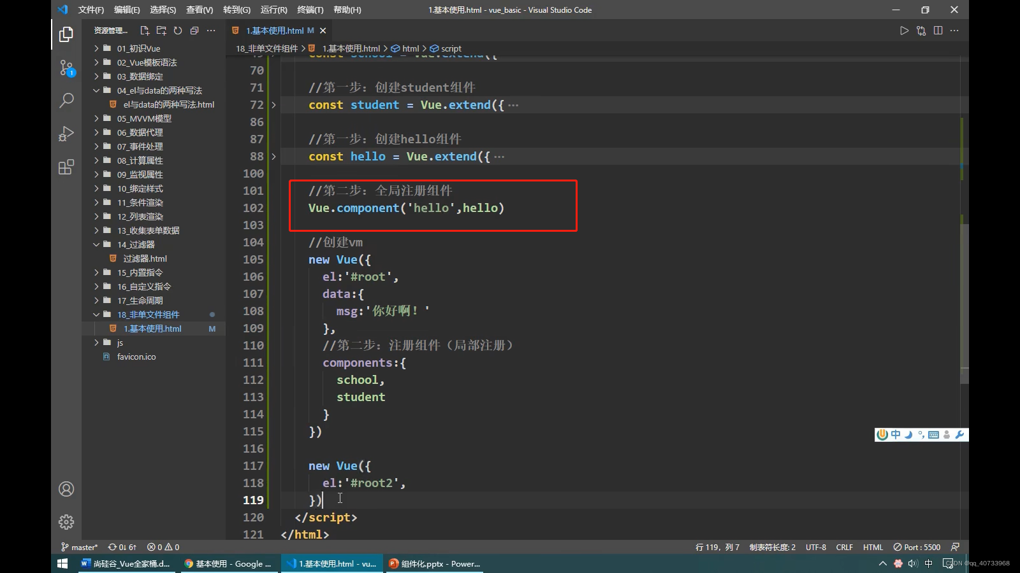
Task: Open the Accounts icon in activity bar
Action: [66, 489]
